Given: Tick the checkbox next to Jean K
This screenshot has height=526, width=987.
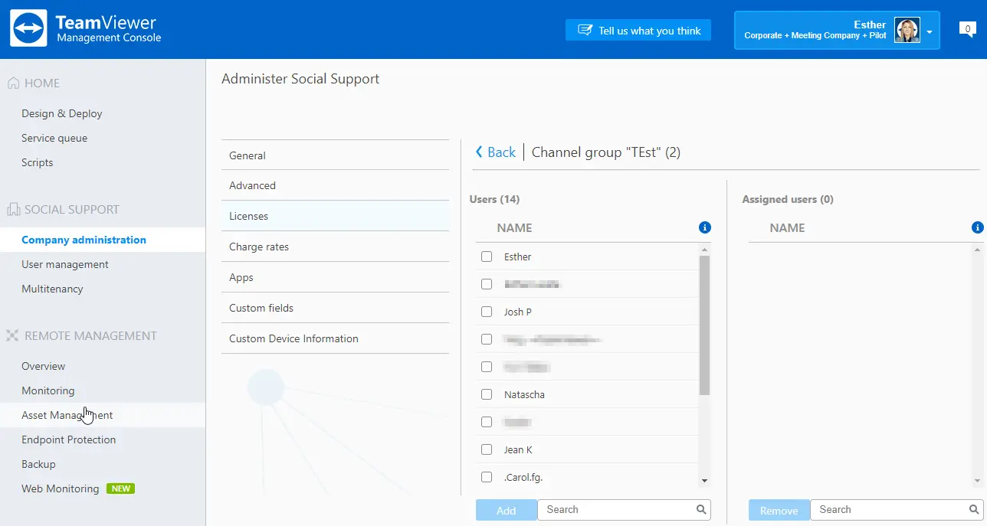Looking at the screenshot, I should 487,449.
